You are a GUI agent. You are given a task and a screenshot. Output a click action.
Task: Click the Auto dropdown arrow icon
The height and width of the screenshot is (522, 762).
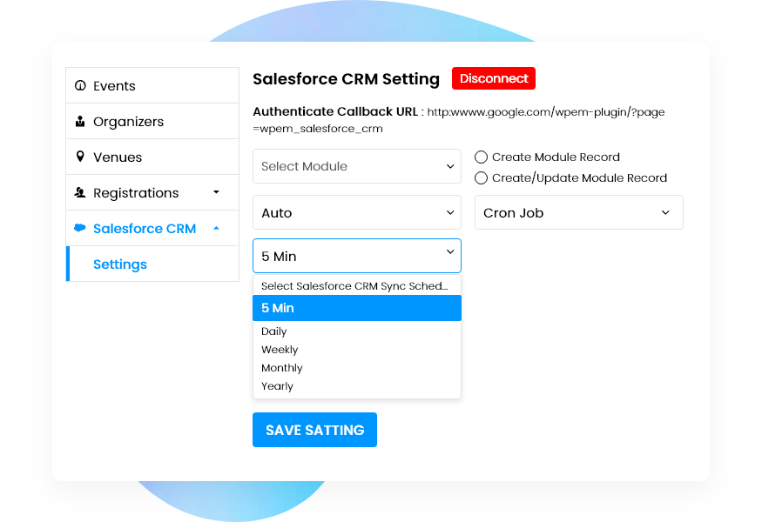[x=451, y=212]
